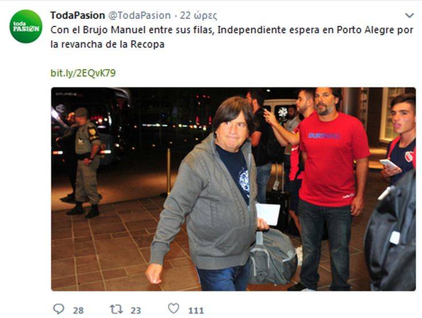This screenshot has width=422, height=318.
Task: Open the TodaPasion green avatar profile picture
Action: (26, 26)
